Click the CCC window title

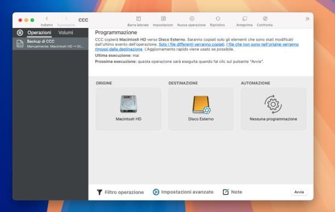coord(83,20)
